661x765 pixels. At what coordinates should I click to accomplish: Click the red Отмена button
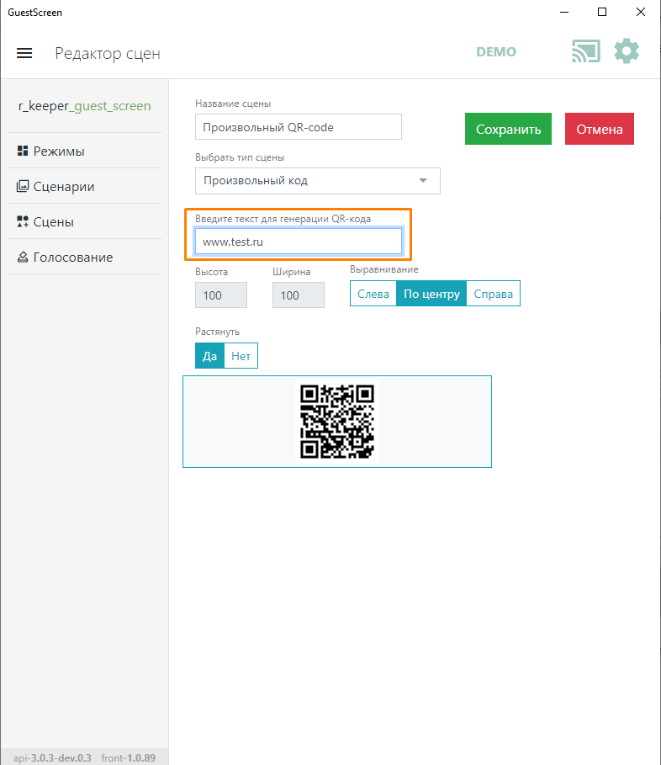(x=599, y=130)
